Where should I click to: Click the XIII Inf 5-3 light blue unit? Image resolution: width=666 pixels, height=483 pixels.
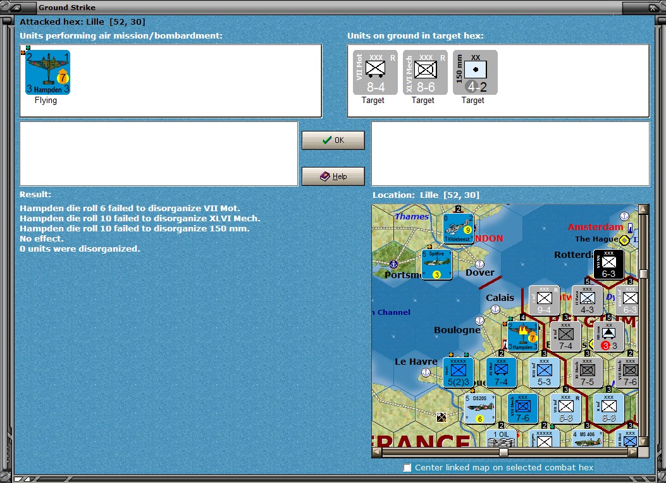click(544, 372)
